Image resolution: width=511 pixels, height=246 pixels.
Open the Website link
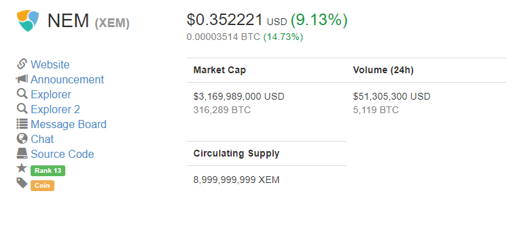tap(50, 64)
